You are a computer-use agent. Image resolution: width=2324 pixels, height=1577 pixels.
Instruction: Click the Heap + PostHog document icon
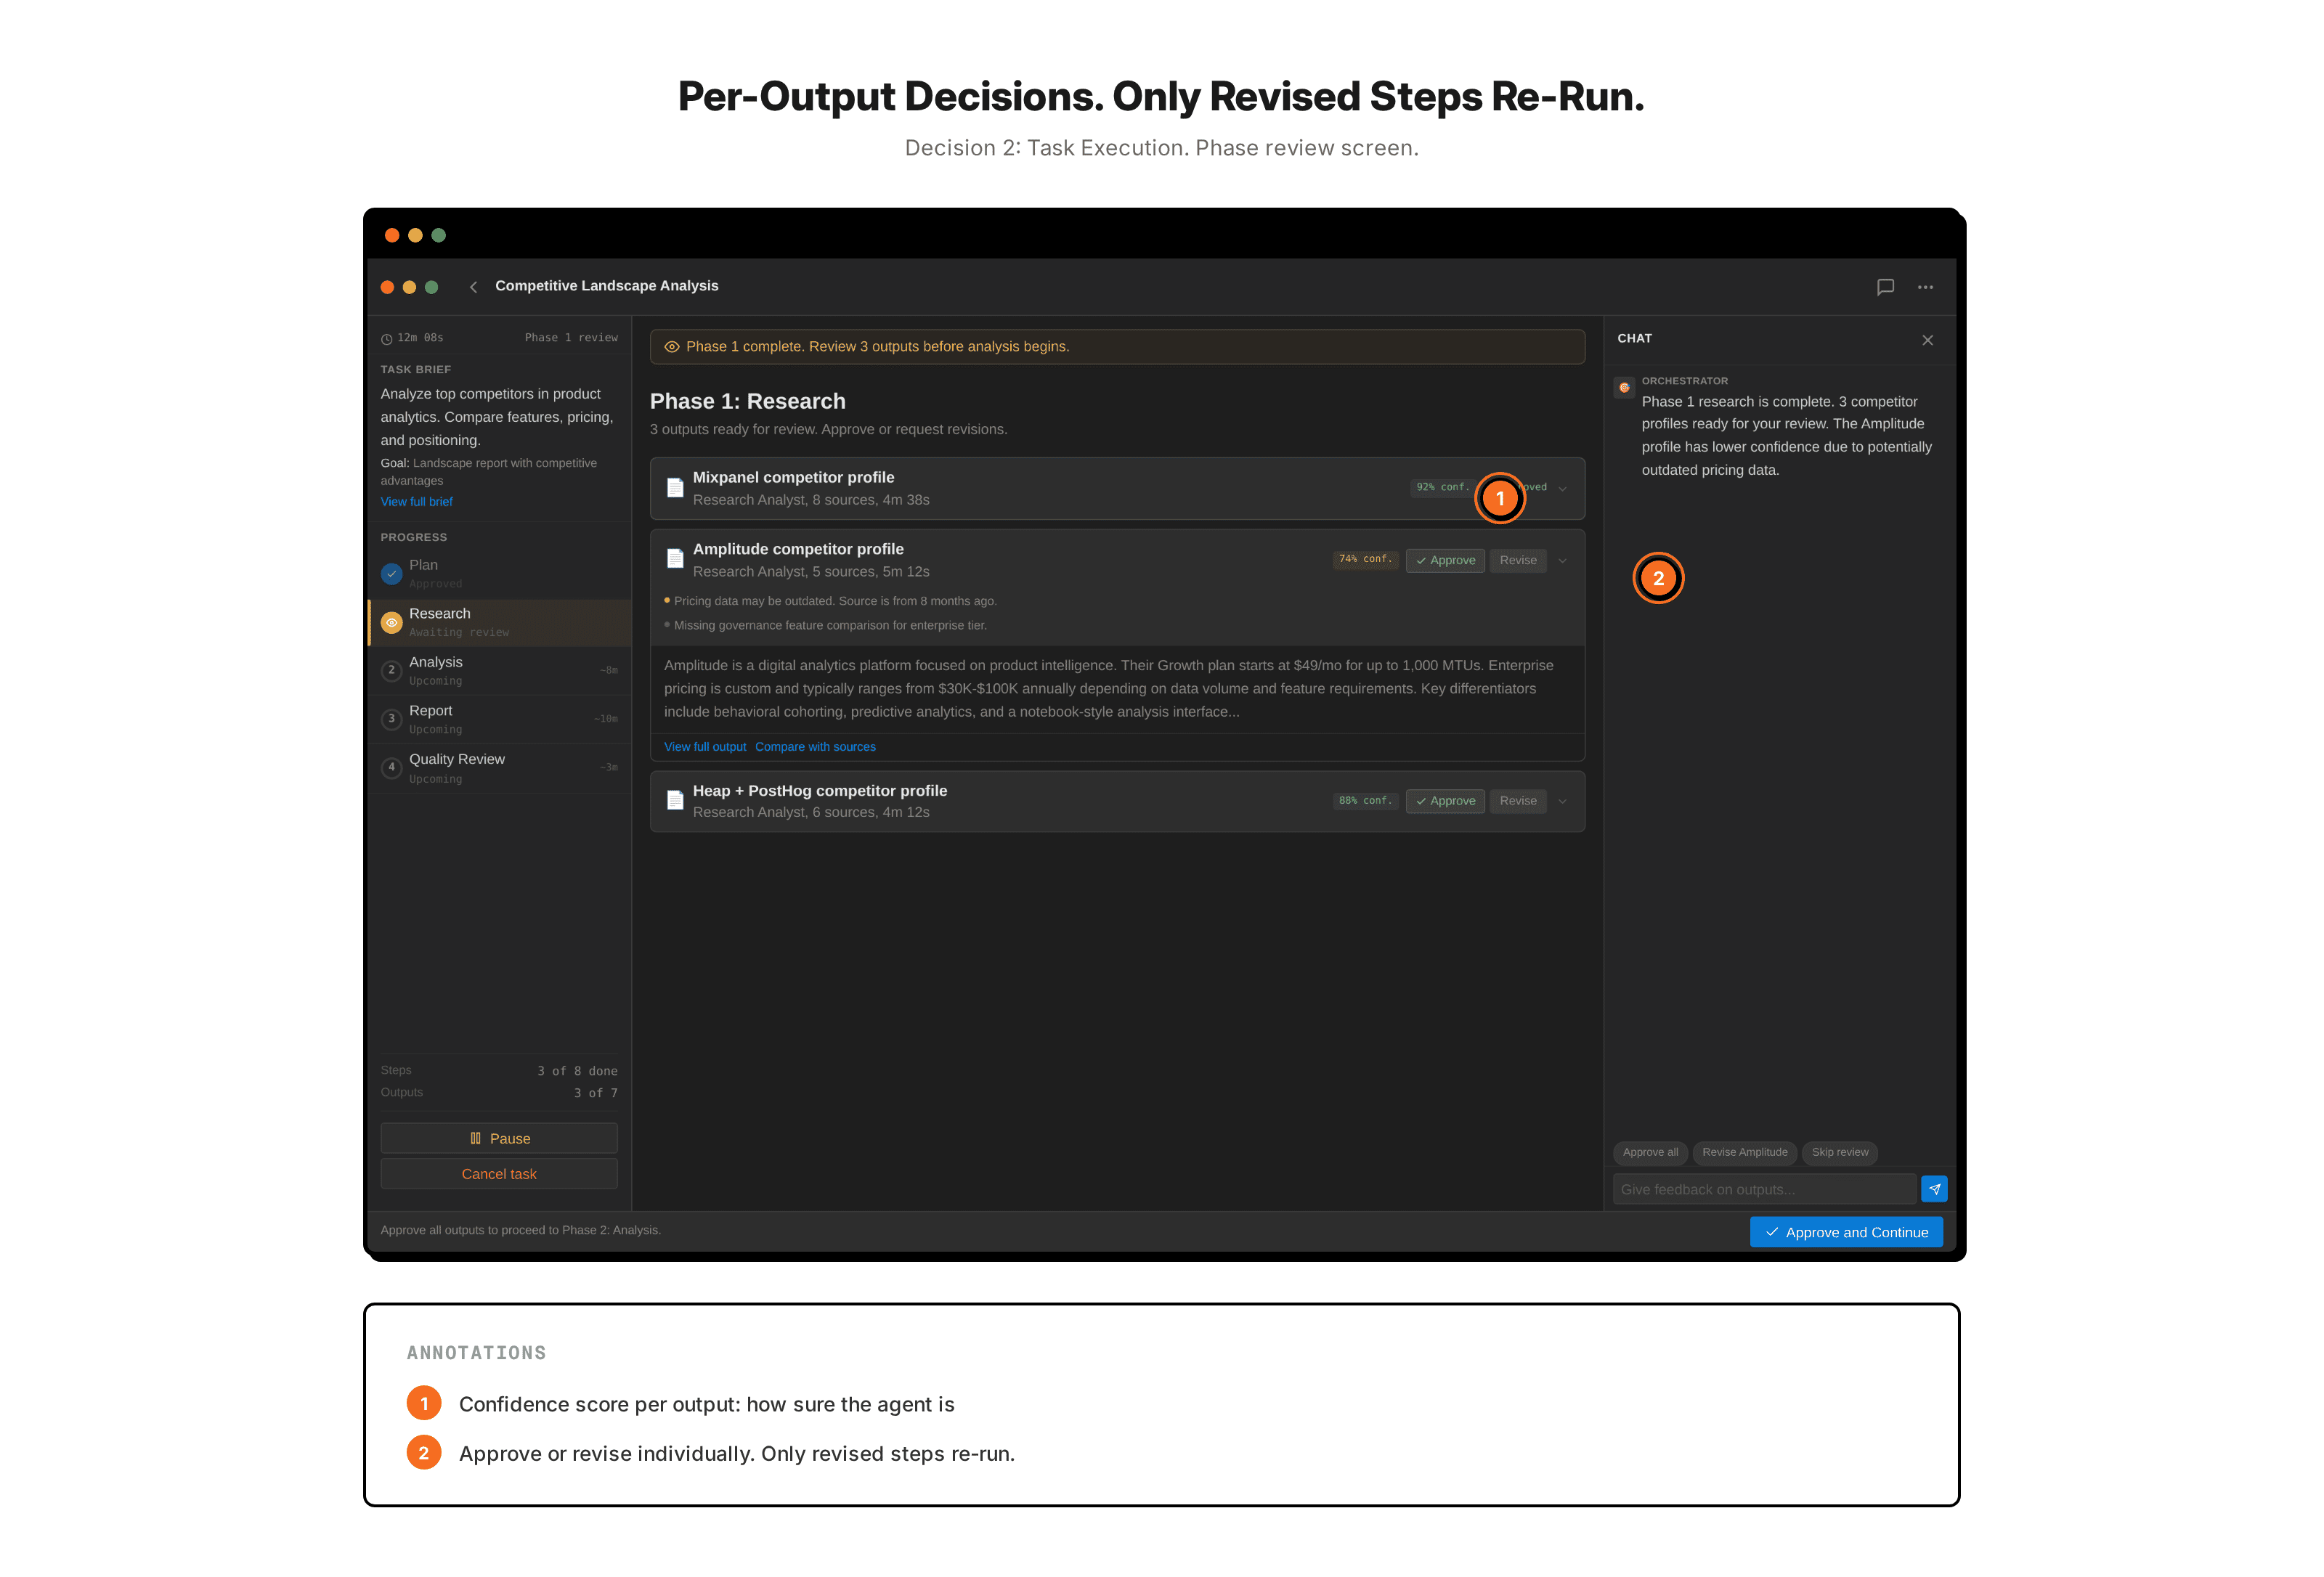(675, 800)
